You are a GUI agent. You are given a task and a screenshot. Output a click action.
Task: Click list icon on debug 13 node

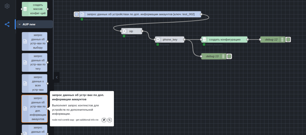tap(223, 56)
